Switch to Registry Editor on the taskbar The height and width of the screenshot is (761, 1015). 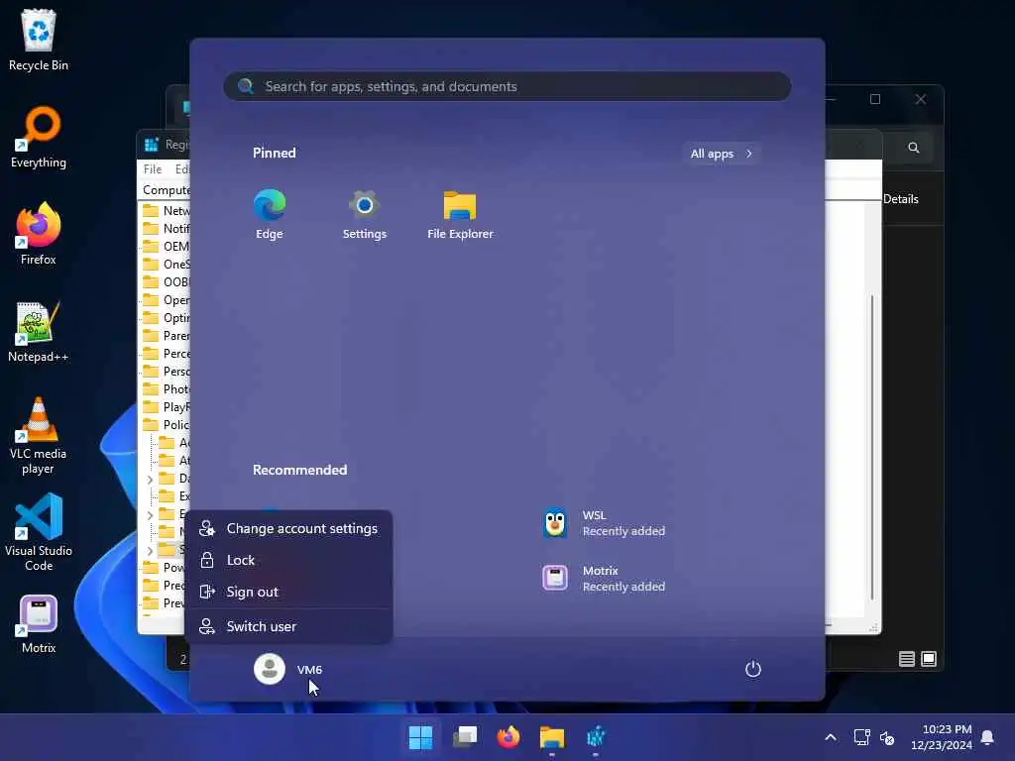point(596,737)
